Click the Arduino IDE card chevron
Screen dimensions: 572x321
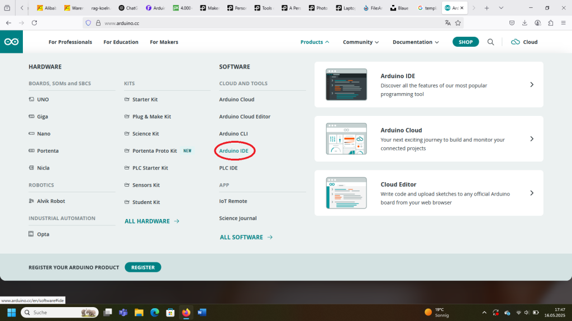pos(532,85)
